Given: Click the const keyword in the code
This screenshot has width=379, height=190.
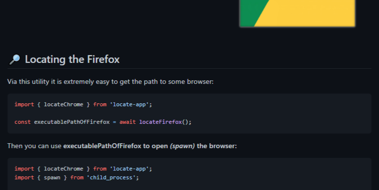Looking at the screenshot, I should click(x=22, y=122).
